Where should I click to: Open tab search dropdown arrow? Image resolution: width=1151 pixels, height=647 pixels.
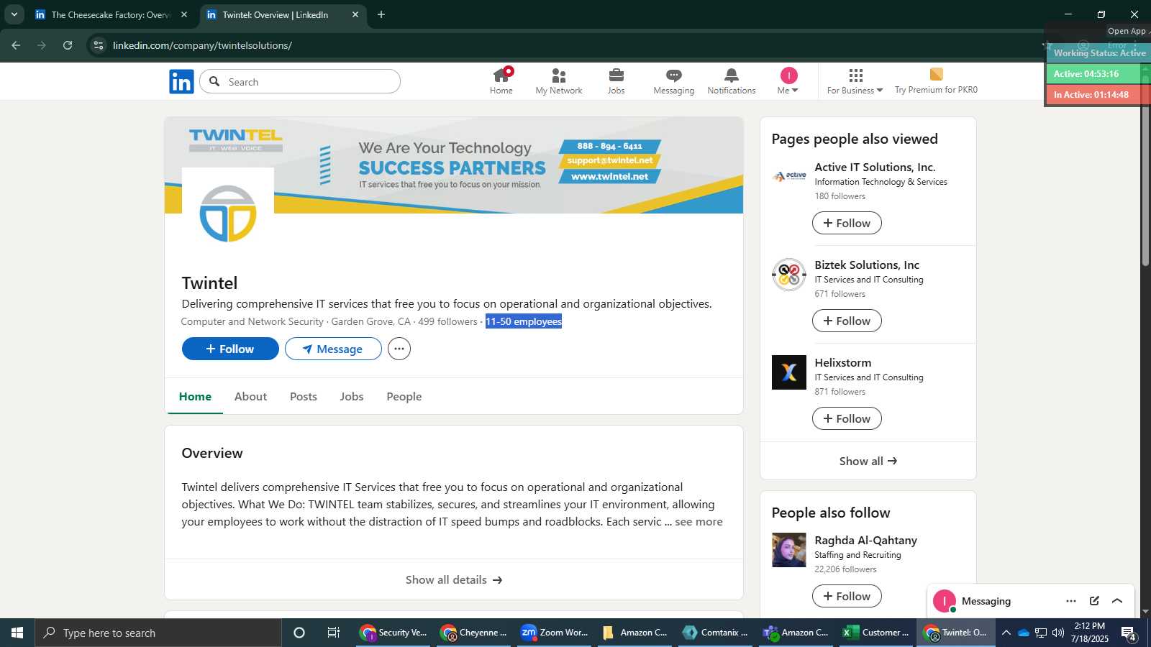[x=14, y=14]
